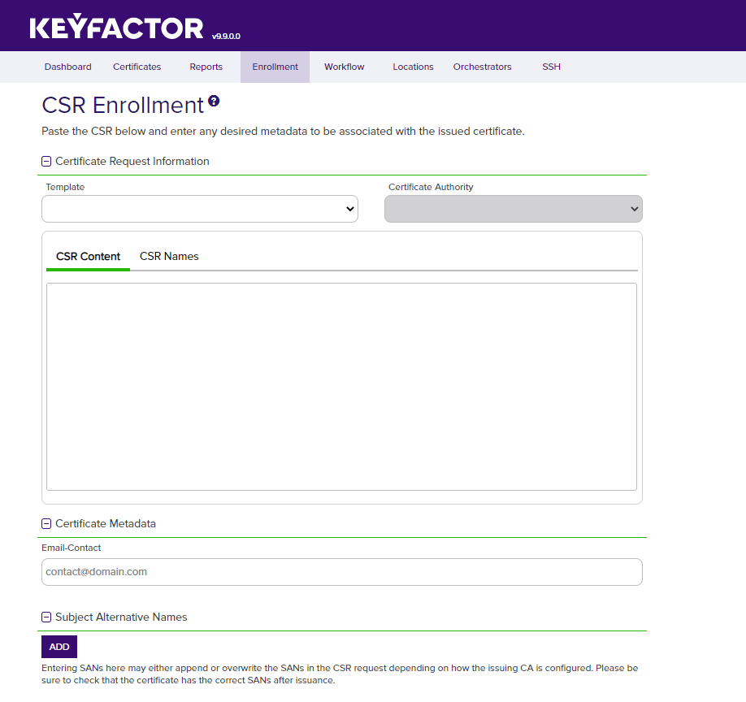Collapse Subject Alternative Names section

pos(46,617)
